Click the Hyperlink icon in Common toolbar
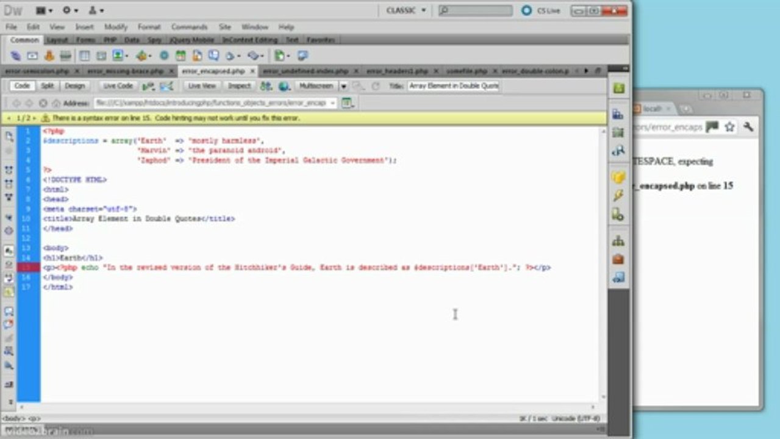This screenshot has height=439, width=780. pos(16,55)
